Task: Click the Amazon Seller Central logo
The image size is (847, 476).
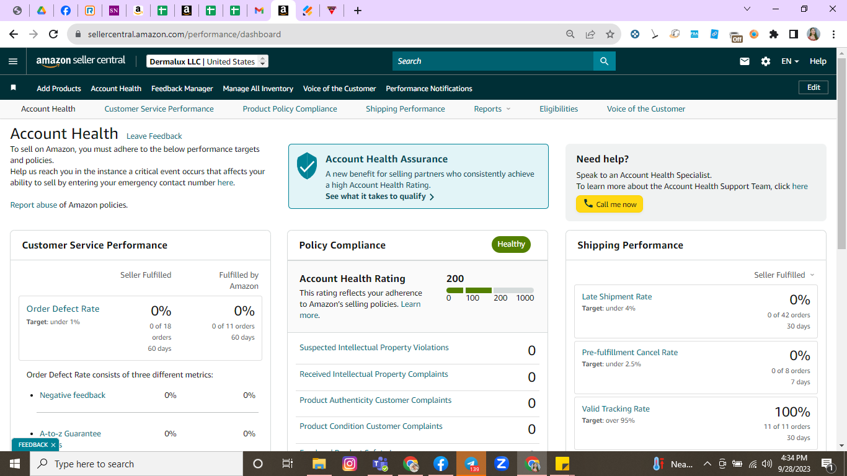Action: tap(81, 61)
